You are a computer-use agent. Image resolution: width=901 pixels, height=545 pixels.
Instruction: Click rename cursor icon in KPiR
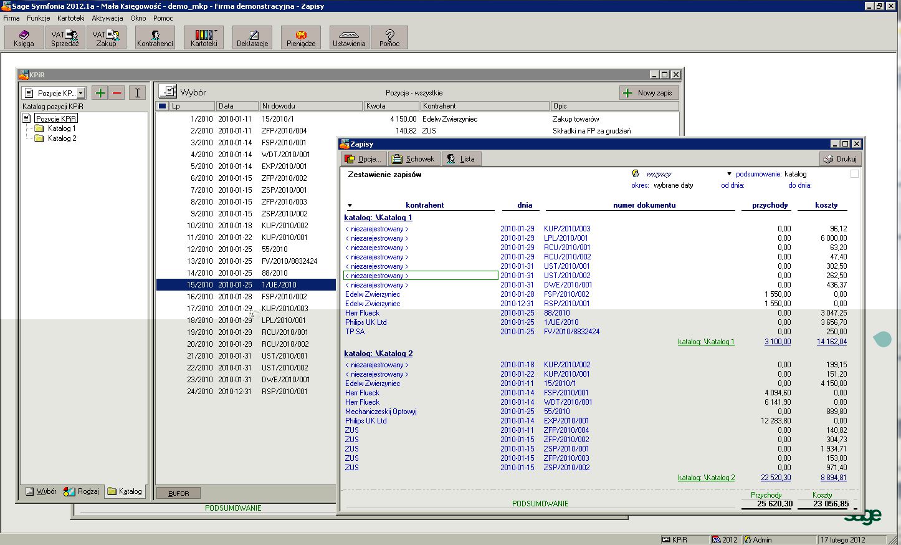(137, 93)
